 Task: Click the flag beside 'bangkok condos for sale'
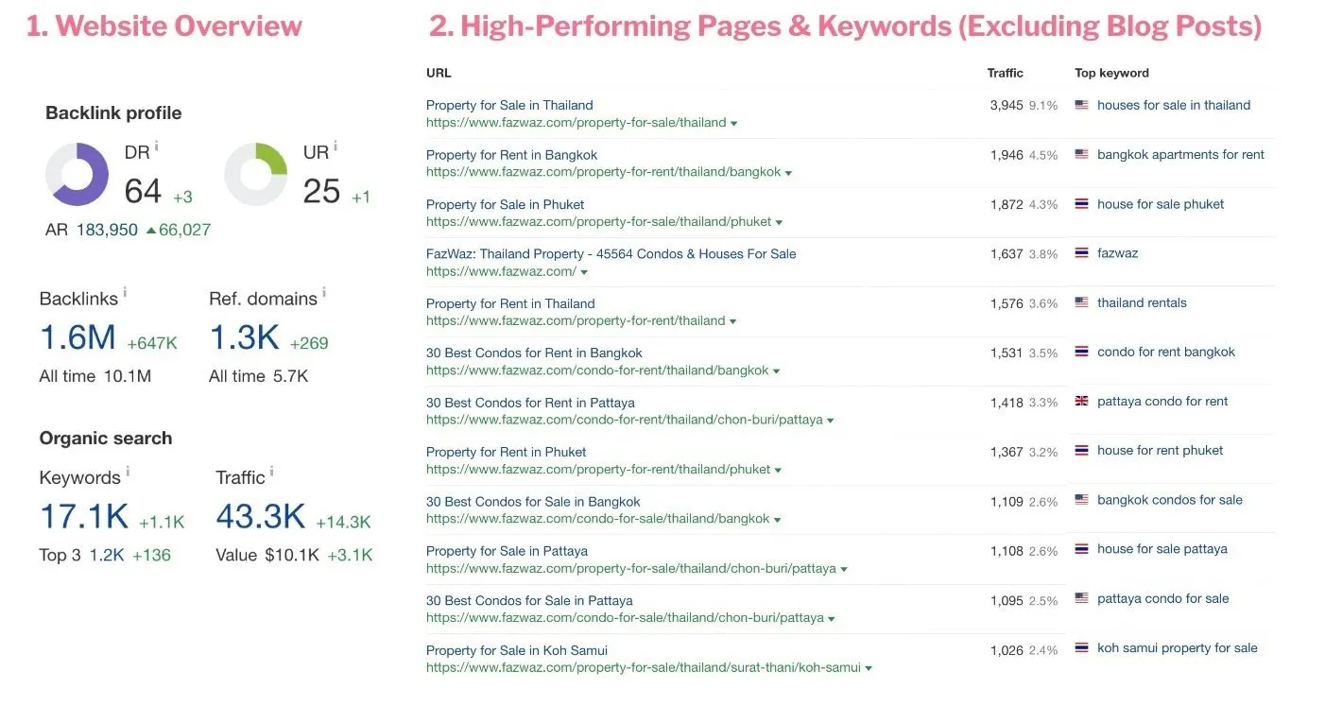[1082, 500]
